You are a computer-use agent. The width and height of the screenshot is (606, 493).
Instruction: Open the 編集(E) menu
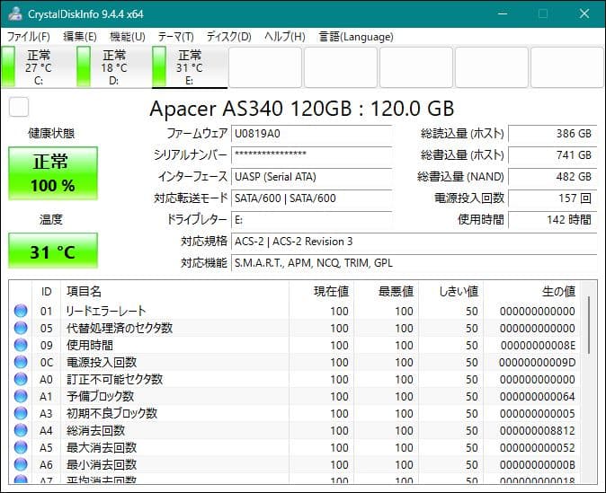tap(80, 37)
